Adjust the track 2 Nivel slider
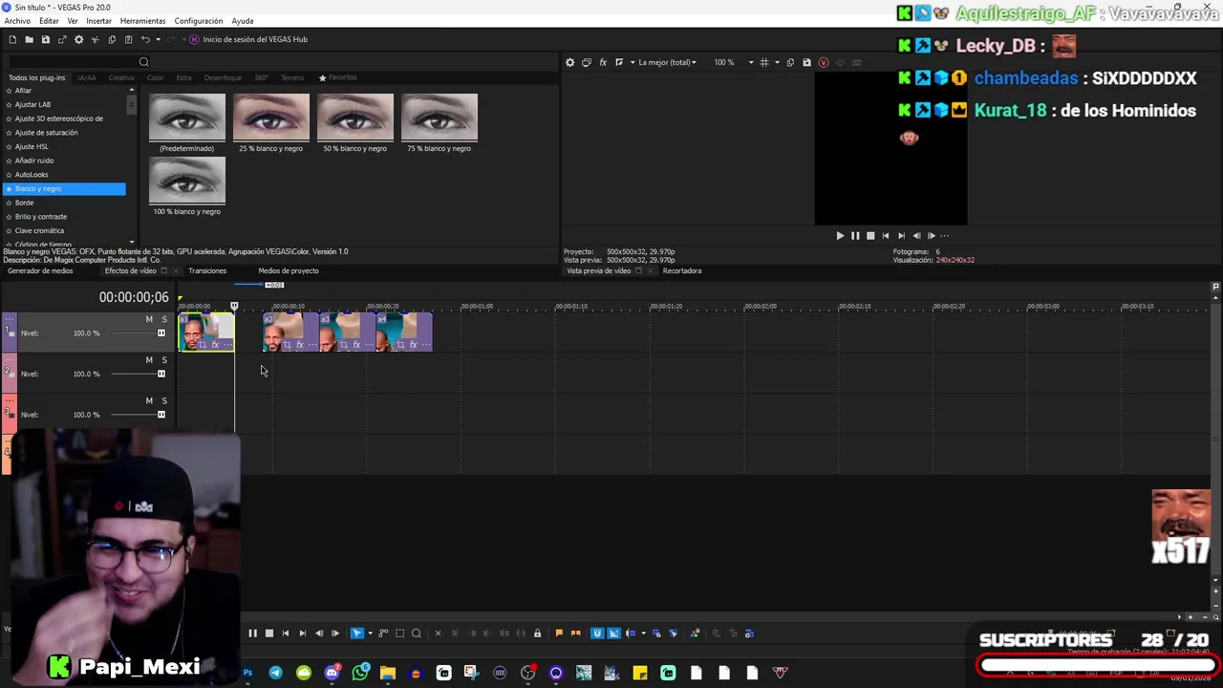This screenshot has width=1223, height=688. (x=139, y=374)
